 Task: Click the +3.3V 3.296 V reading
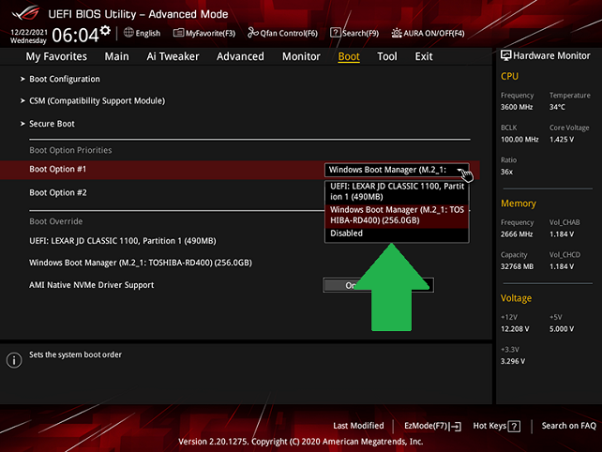point(513,361)
